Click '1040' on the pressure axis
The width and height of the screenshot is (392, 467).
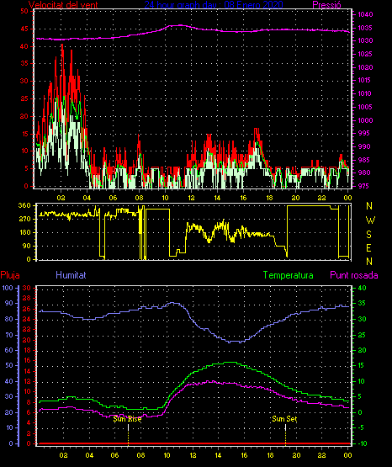365,14
